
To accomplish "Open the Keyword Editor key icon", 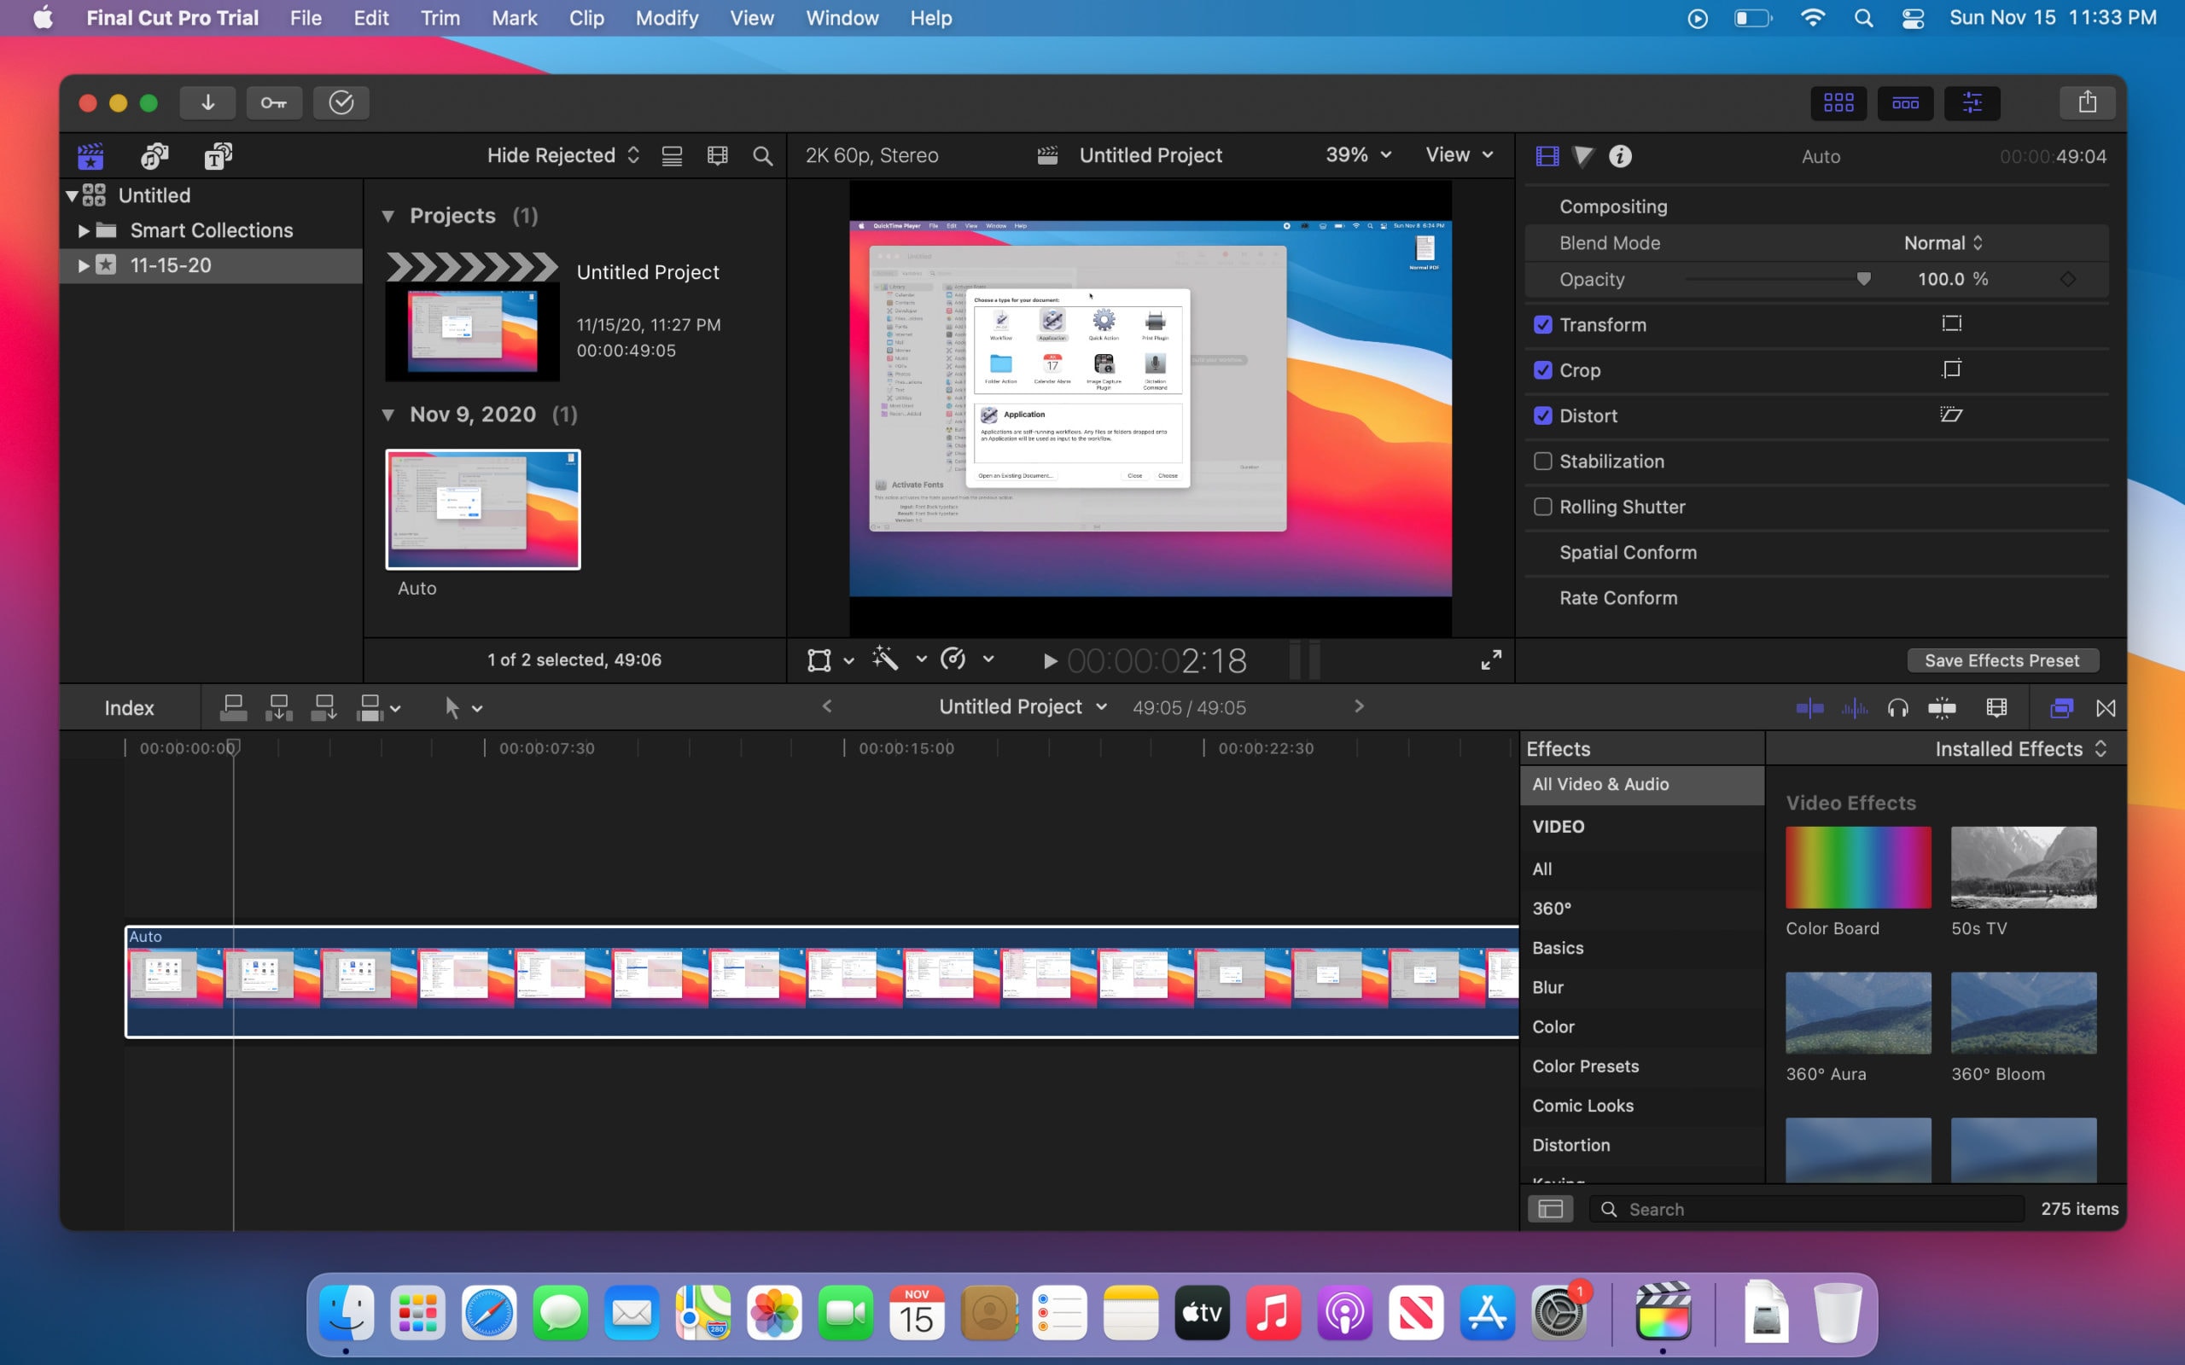I will (x=274, y=102).
